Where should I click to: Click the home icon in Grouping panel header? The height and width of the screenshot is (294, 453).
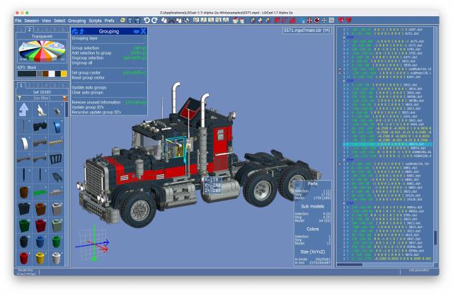(x=75, y=32)
